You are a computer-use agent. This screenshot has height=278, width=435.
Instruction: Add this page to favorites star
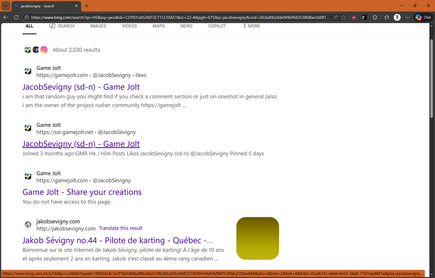(x=344, y=17)
